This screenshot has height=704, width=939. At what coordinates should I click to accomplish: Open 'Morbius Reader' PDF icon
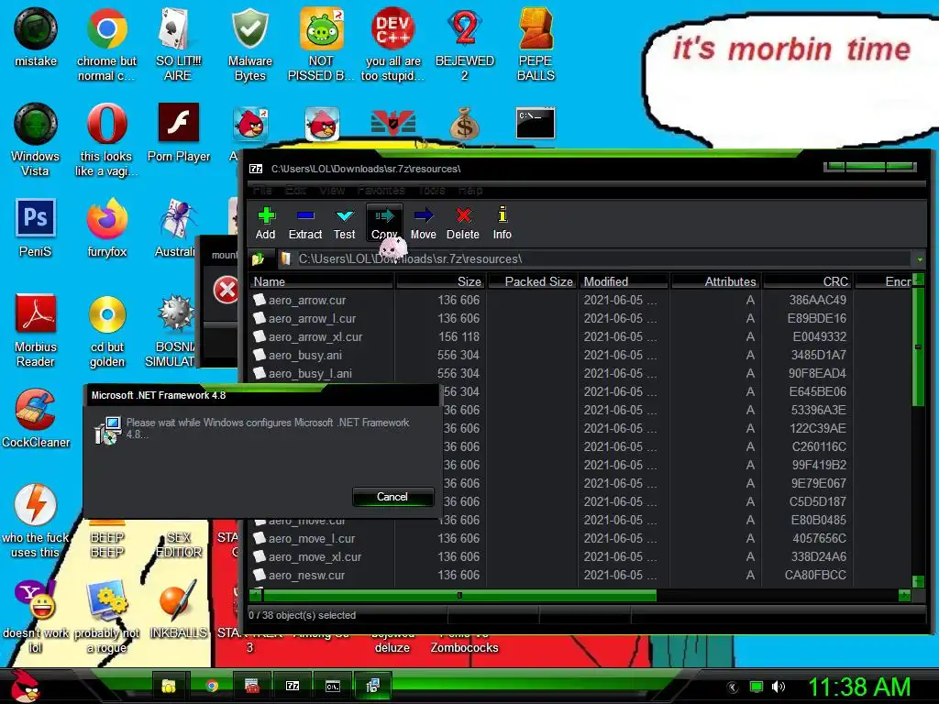click(36, 330)
